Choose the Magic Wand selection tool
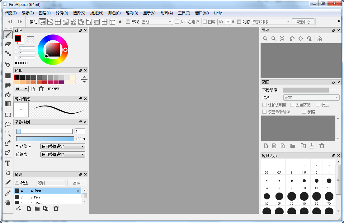This screenshot has width=344, height=223. pyautogui.click(x=8, y=134)
